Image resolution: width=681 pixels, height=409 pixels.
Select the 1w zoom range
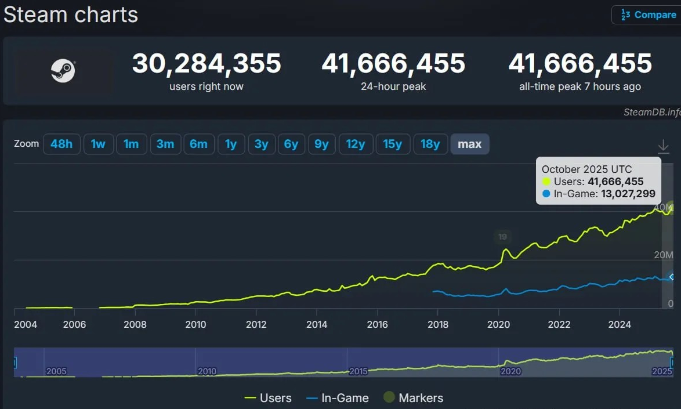pos(98,144)
